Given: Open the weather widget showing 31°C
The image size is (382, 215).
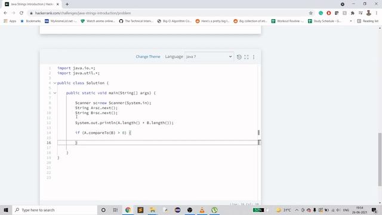Looking at the screenshot, I should (284, 210).
